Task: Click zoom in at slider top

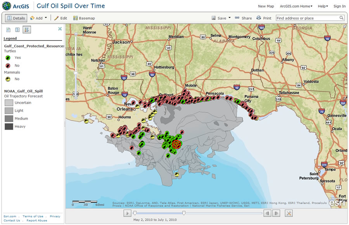Action: [x=76, y=34]
